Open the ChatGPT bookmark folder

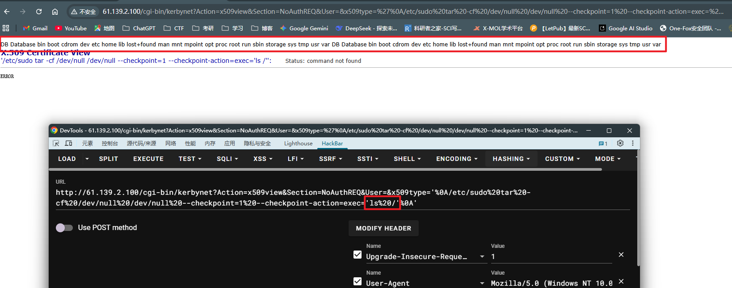click(139, 28)
